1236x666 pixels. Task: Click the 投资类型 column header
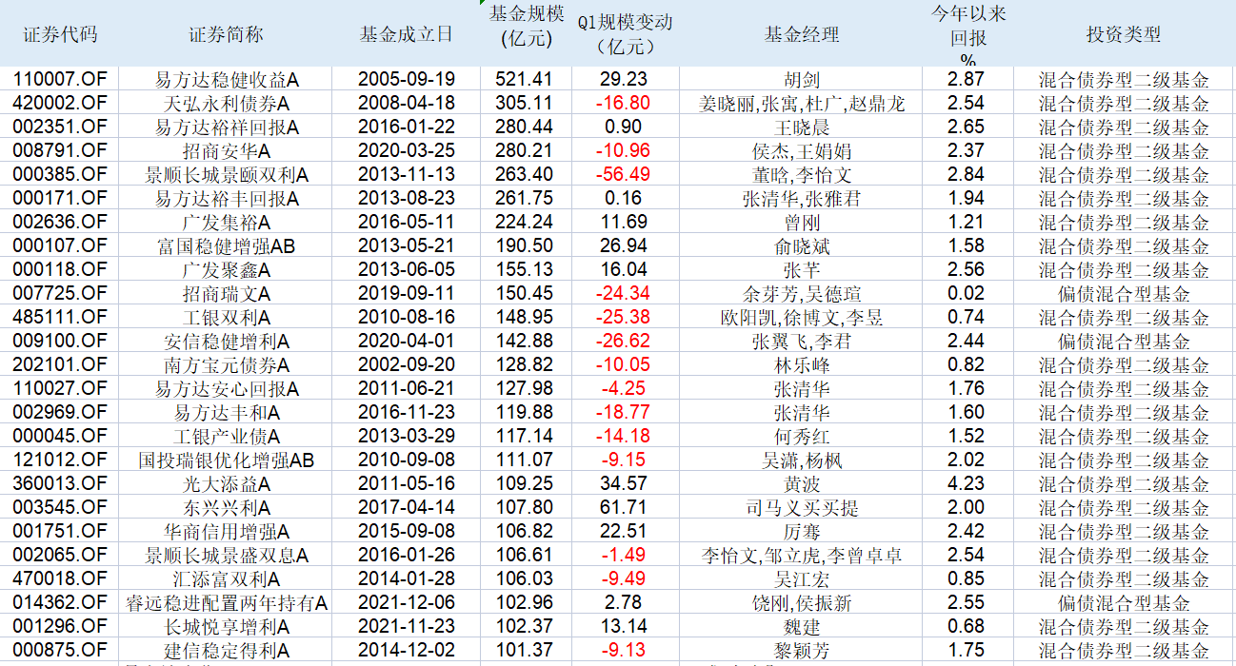1124,34
